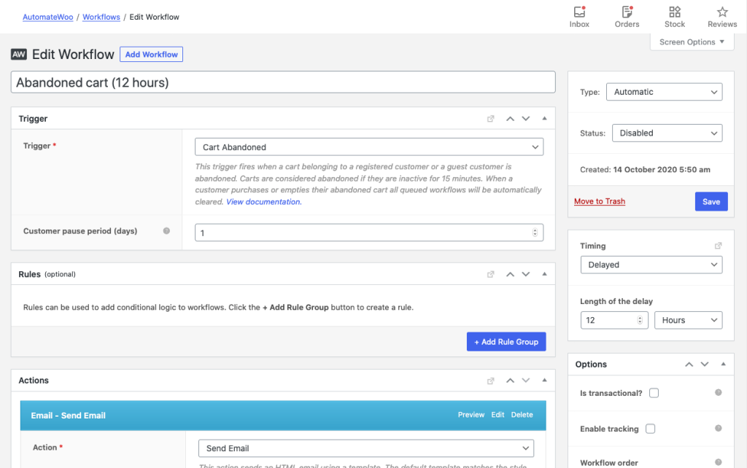Click the help icon beside Customer pause period
The image size is (747, 468).
(x=166, y=230)
